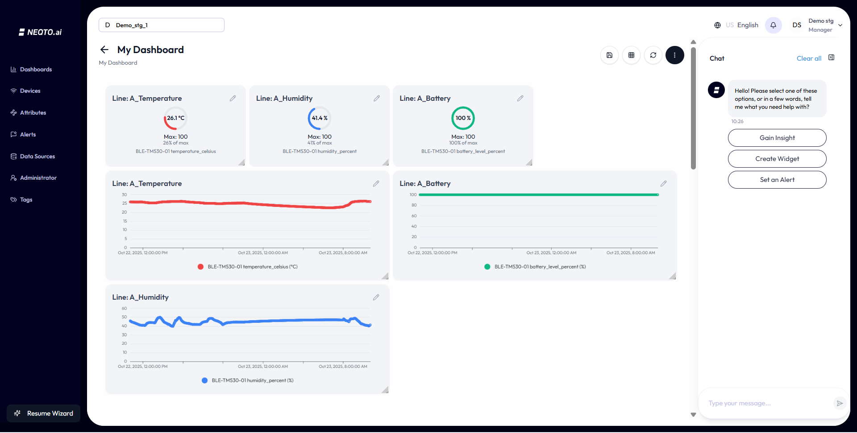
Task: Edit the A_Temperature gauge widget
Action: click(233, 98)
